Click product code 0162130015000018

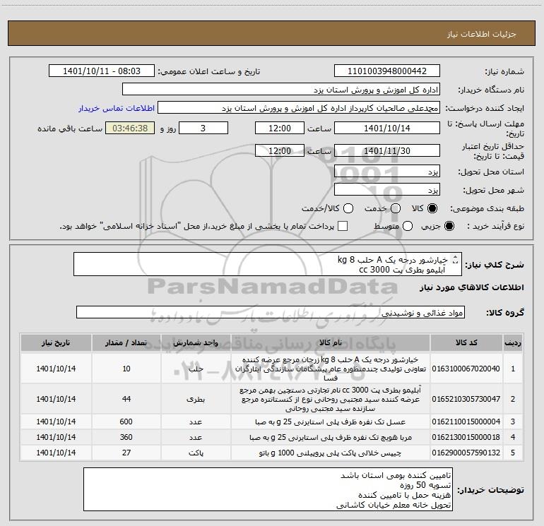pyautogui.click(x=466, y=437)
